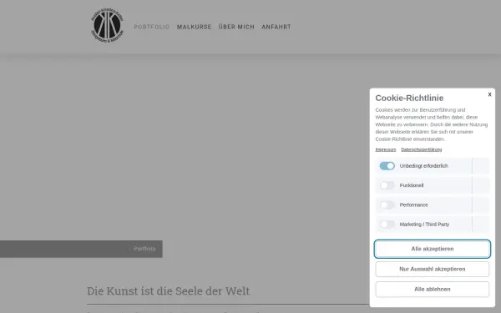Open the Impressum link
Screen dimensions: 501x313
pyautogui.click(x=386, y=149)
